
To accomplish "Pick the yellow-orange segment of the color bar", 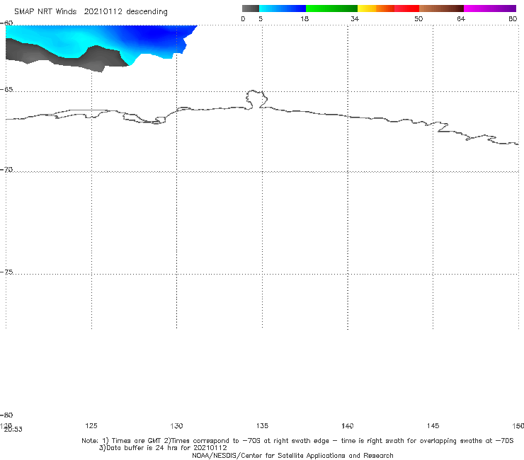I will click(x=376, y=8).
